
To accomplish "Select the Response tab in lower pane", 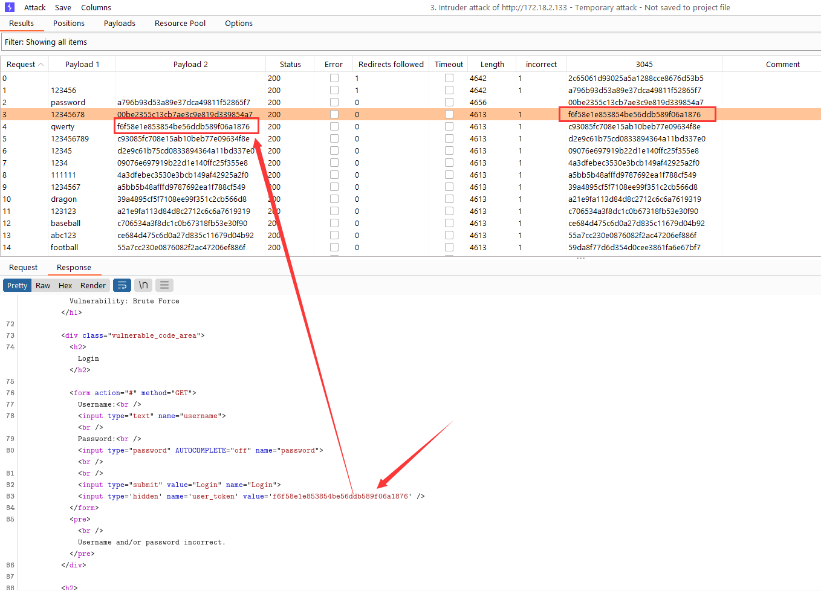I will pyautogui.click(x=74, y=268).
